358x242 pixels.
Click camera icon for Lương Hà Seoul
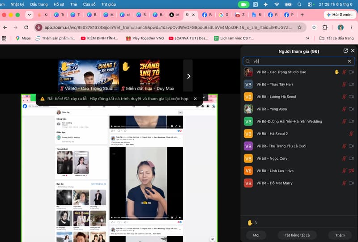coord(351,97)
